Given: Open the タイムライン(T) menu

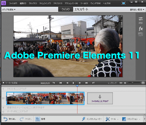Looking at the screenshot, I should [45, 4].
